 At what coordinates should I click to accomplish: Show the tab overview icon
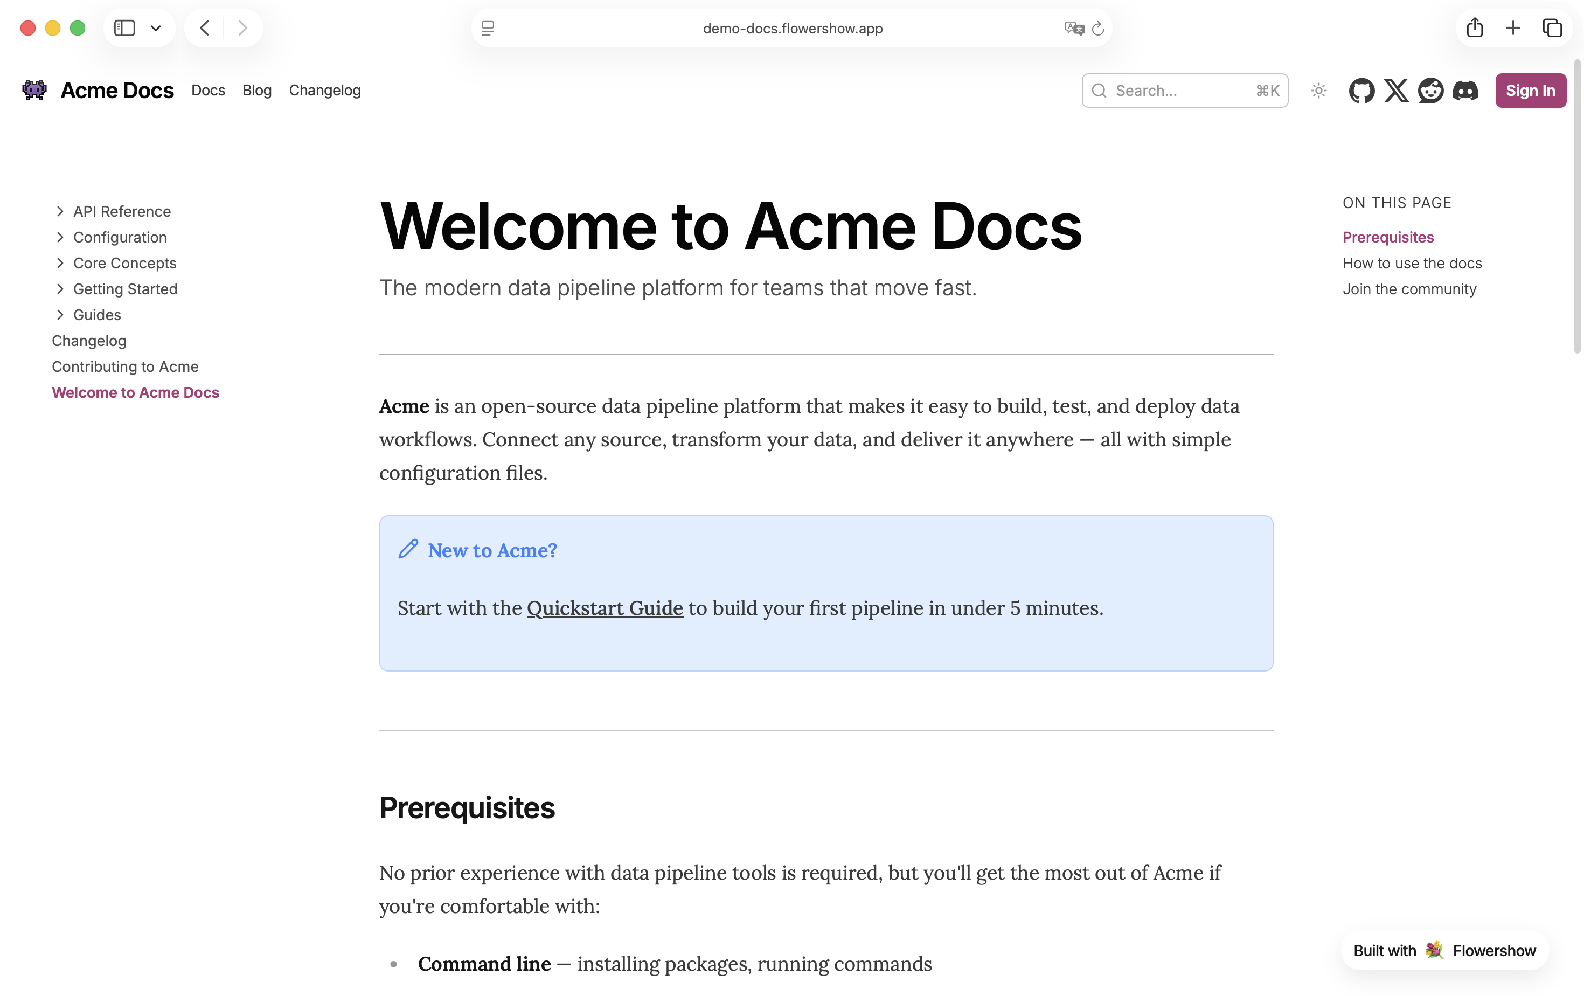pyautogui.click(x=1552, y=28)
